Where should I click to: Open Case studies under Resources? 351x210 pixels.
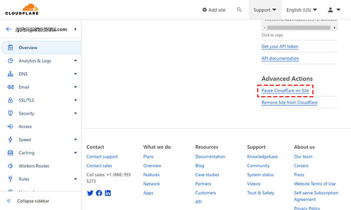click(x=207, y=174)
